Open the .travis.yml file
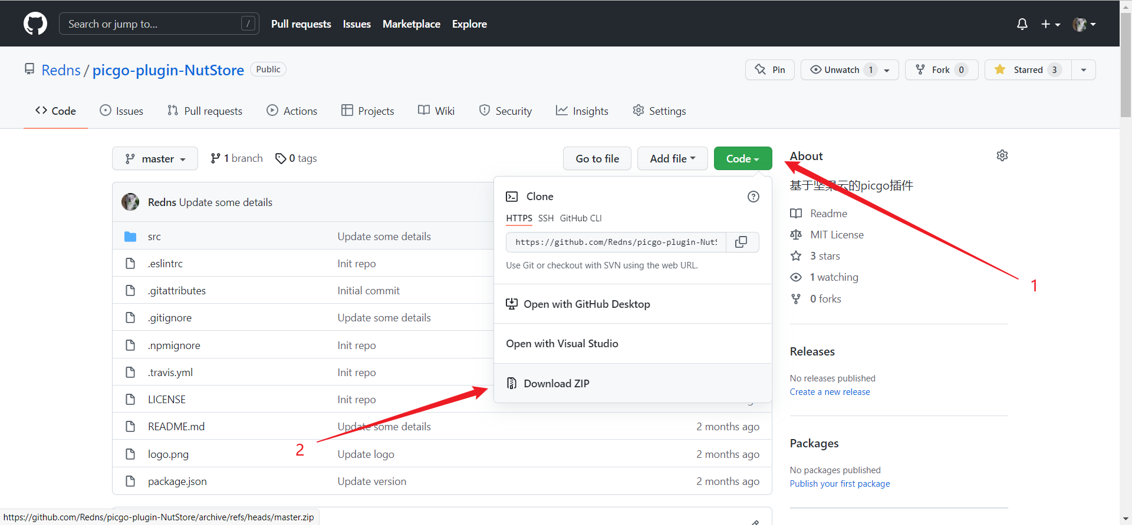Screen dimensions: 1132x525 170,373
